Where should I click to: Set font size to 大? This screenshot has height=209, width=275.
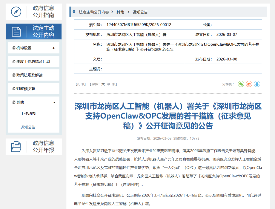coord(103,84)
